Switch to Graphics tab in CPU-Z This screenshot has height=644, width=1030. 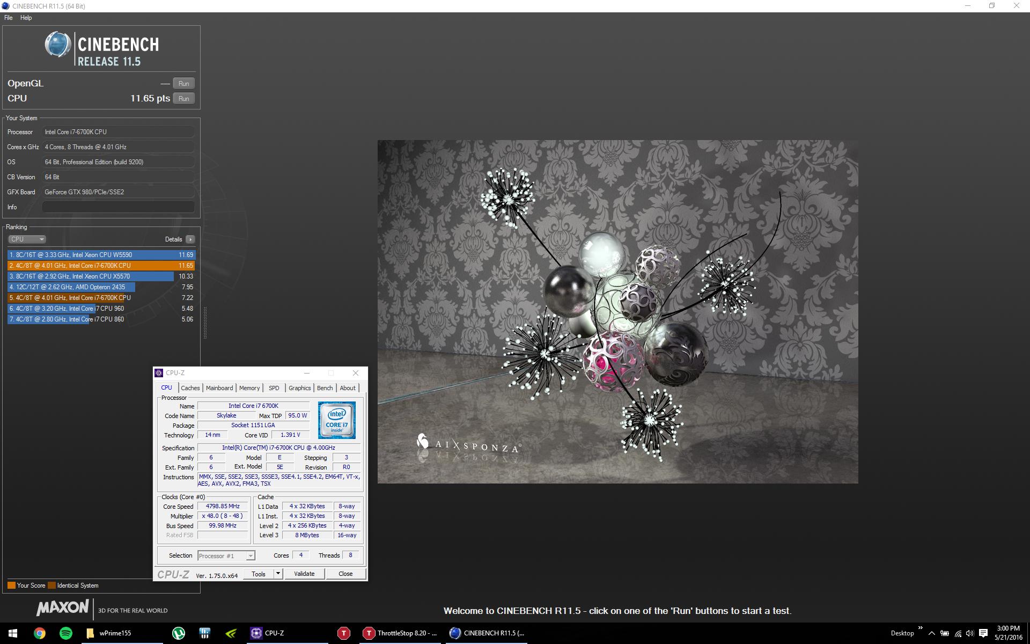(299, 388)
